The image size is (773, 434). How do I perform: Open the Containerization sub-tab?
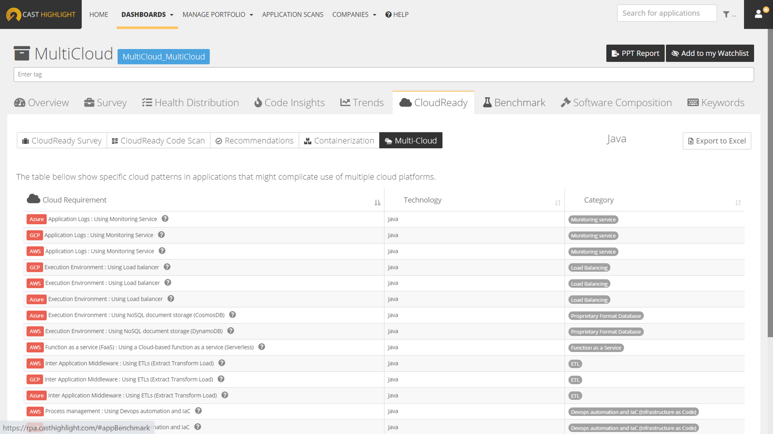tap(339, 140)
